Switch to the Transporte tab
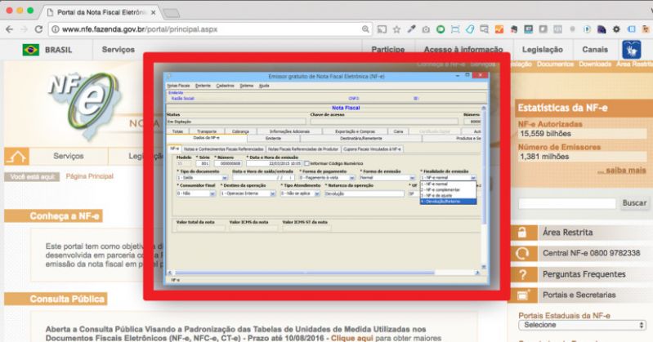This screenshot has width=653, height=342. 207,131
